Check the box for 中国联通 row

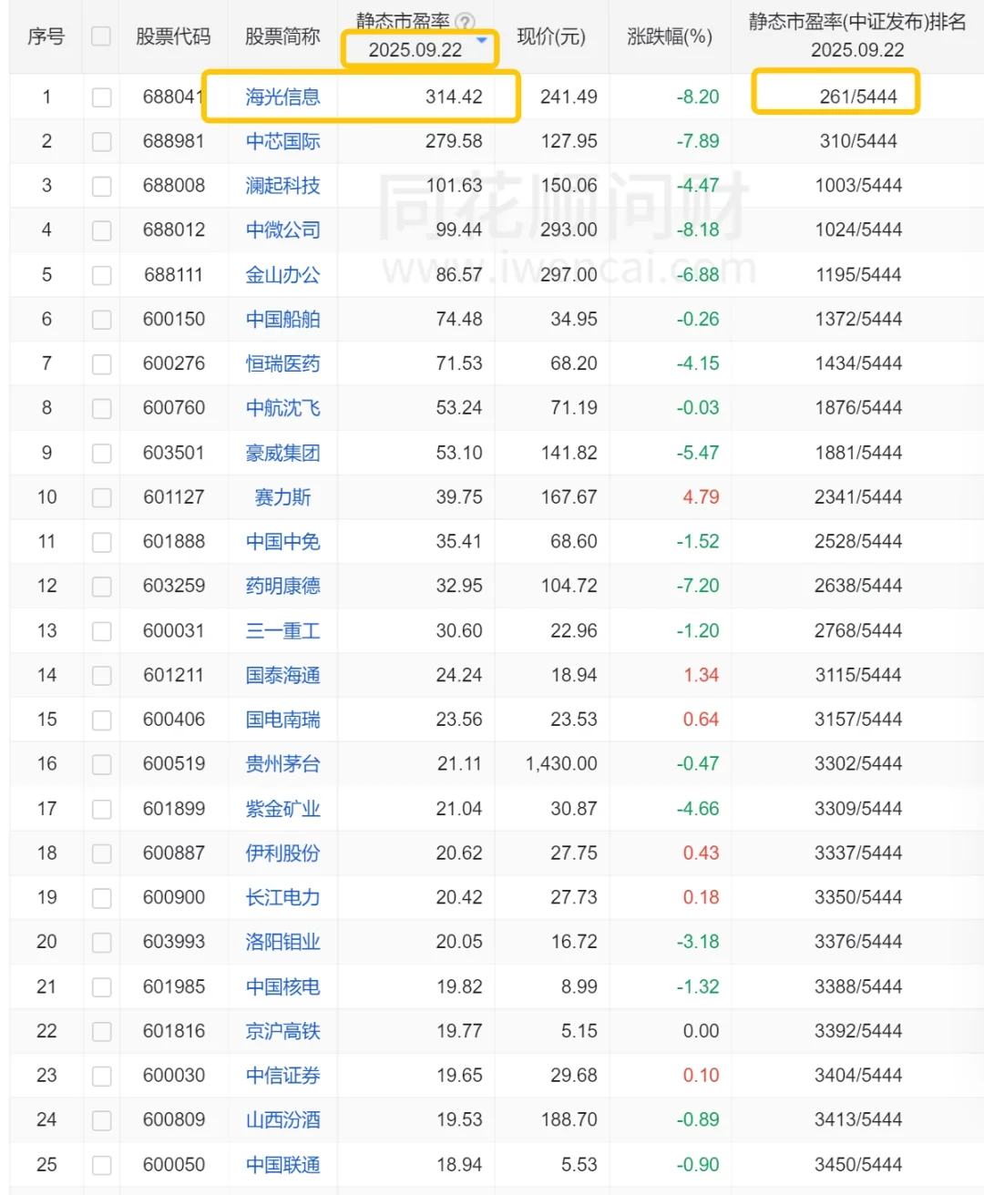[x=101, y=1165]
